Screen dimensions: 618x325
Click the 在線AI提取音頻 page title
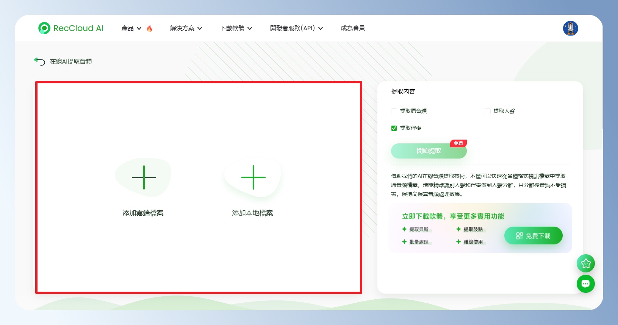click(71, 62)
